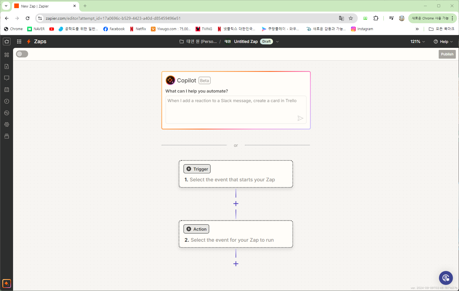Image resolution: width=459 pixels, height=291 pixels.
Task: Bookmark this page with the star
Action: [x=351, y=18]
